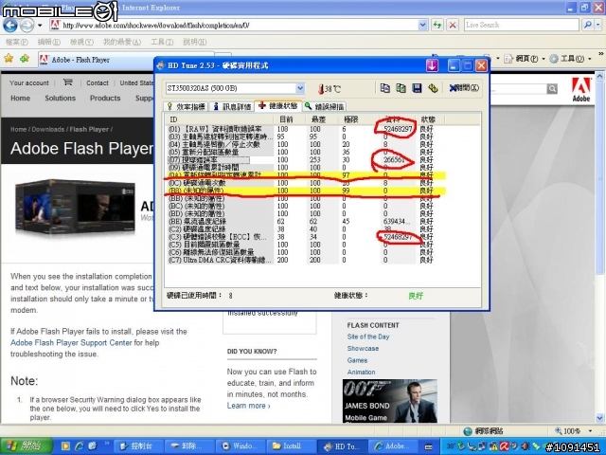This screenshot has width=606, height=455.
Task: Click the James Bond 007 Mobile Game thumbnail
Action: tap(390, 401)
